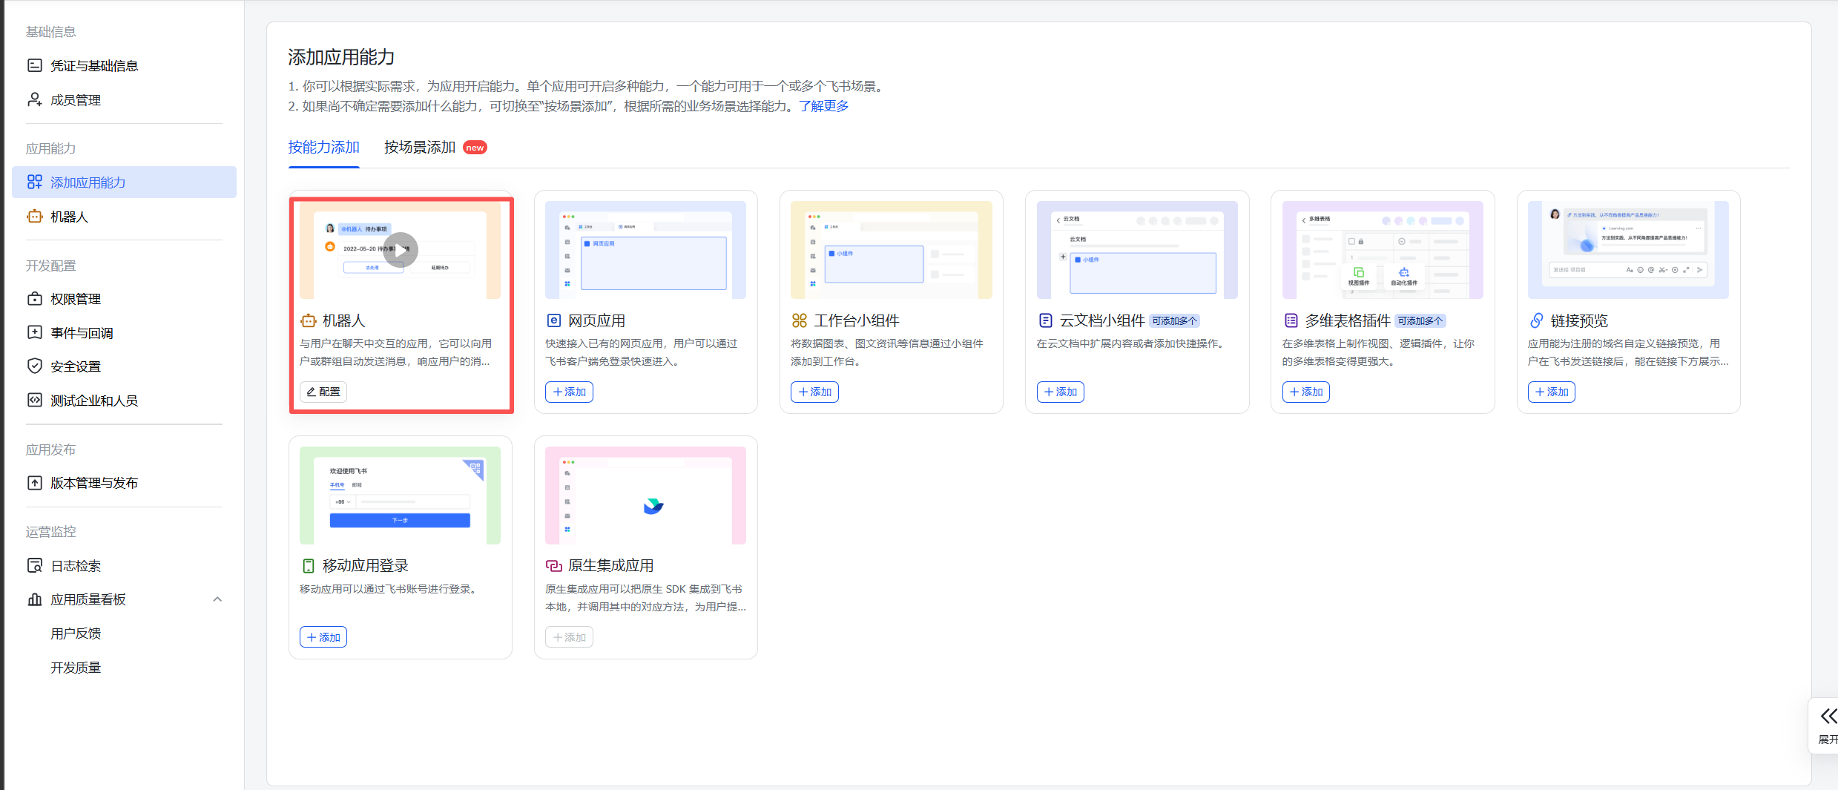The width and height of the screenshot is (1838, 790).
Task: Click the 添加应用能力 grid icon in sidebar
Action: [34, 182]
